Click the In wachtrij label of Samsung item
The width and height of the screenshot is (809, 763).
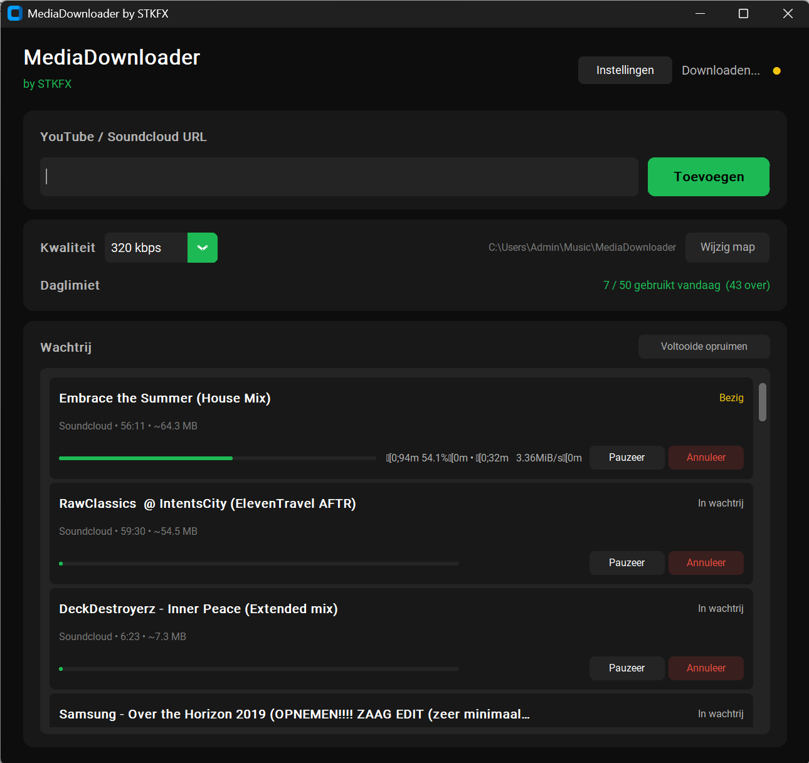click(x=721, y=714)
